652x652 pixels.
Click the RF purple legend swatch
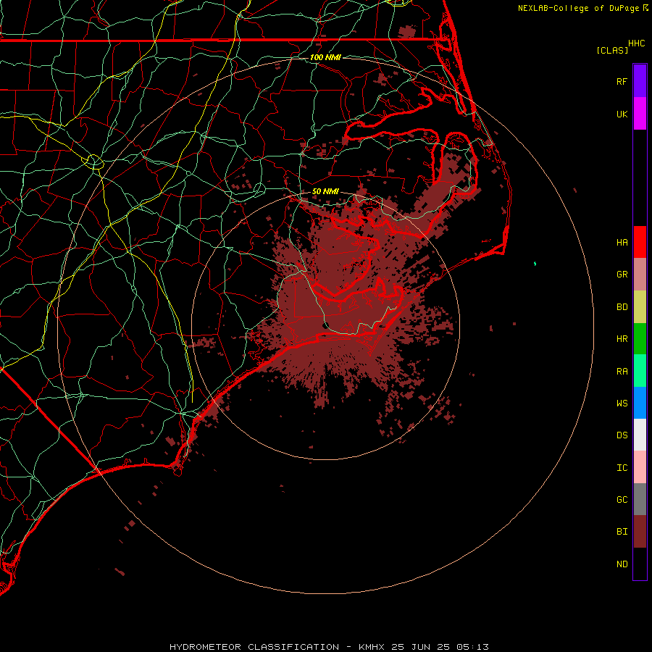[640, 81]
